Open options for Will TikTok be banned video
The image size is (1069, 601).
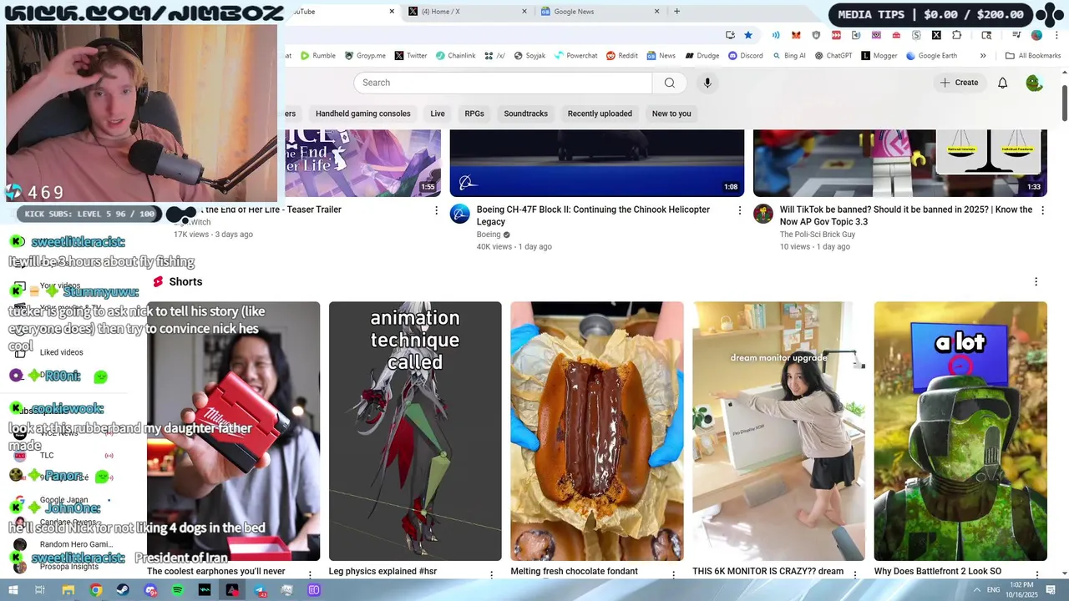[1042, 210]
